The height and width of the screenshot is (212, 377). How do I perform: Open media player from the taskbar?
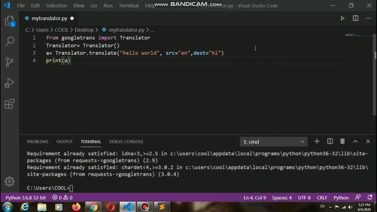[59, 207]
